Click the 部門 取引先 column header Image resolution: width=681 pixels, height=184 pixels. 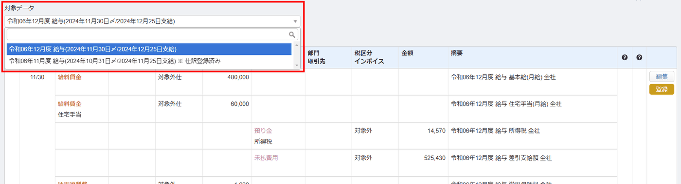(x=317, y=57)
